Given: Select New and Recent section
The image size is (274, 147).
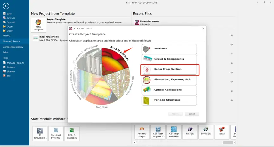Looking at the screenshot, I should 11,41.
